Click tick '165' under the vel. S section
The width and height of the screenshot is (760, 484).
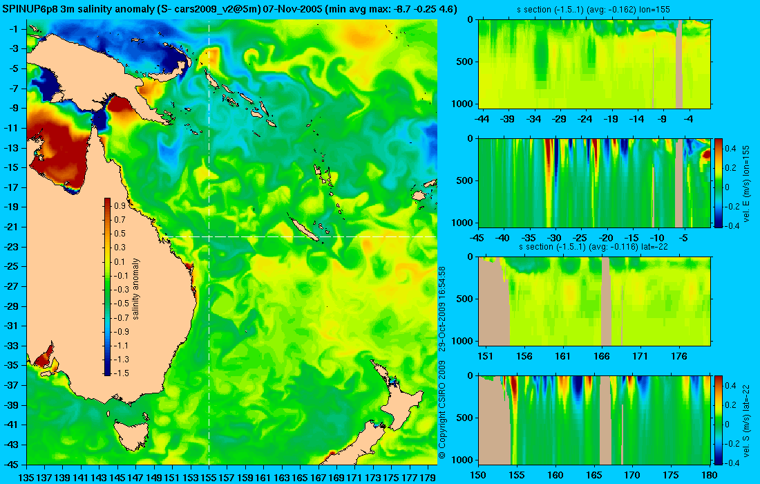[x=593, y=475]
